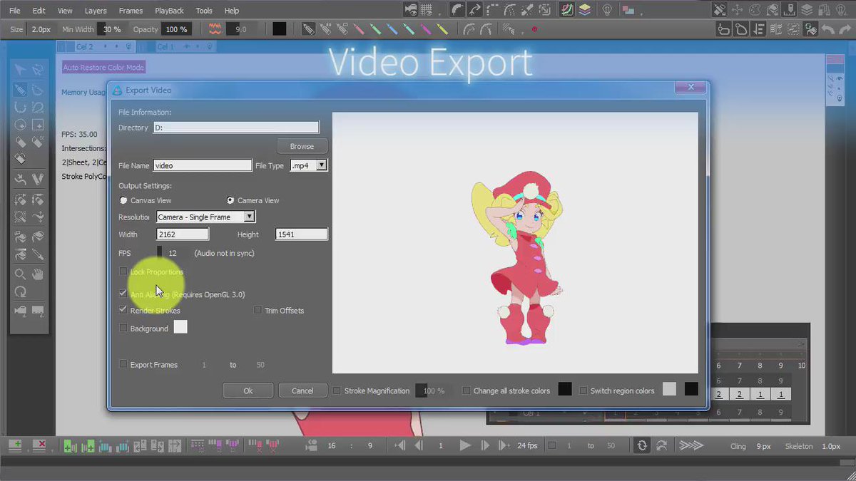Enable Trim Offsets checkbox
Viewport: 856px width, 481px height.
(x=258, y=310)
